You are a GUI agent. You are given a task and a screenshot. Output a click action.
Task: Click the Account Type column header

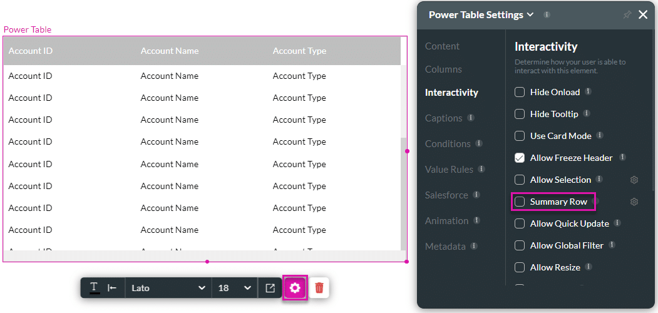299,51
